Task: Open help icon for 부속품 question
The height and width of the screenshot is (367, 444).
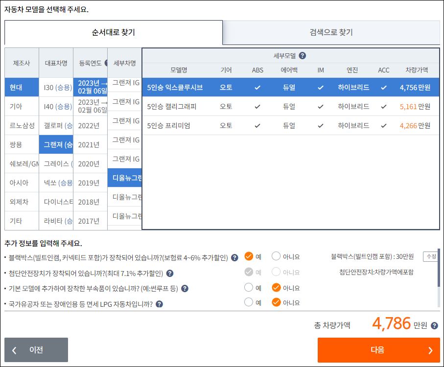Action: point(185,289)
